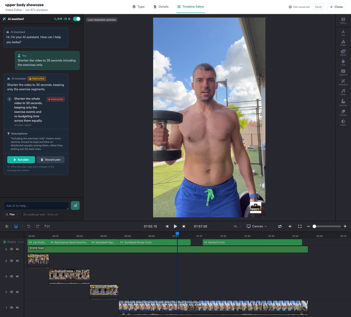
Task: Mute track 3 audio
Action: tap(17, 276)
